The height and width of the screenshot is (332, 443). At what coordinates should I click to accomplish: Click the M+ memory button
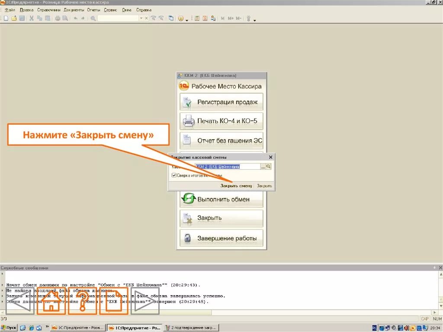point(231,18)
